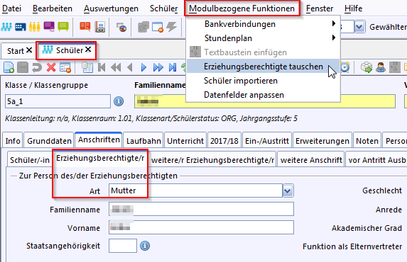Click into the Staatsangehörigkeit input field
The image size is (407, 262).
tap(123, 246)
